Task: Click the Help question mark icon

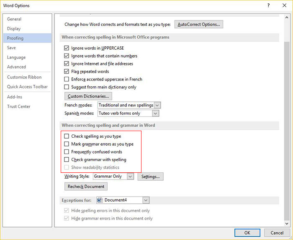Action: [268, 5]
